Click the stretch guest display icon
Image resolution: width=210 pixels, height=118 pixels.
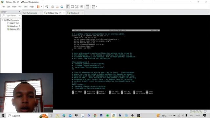tap(94, 7)
